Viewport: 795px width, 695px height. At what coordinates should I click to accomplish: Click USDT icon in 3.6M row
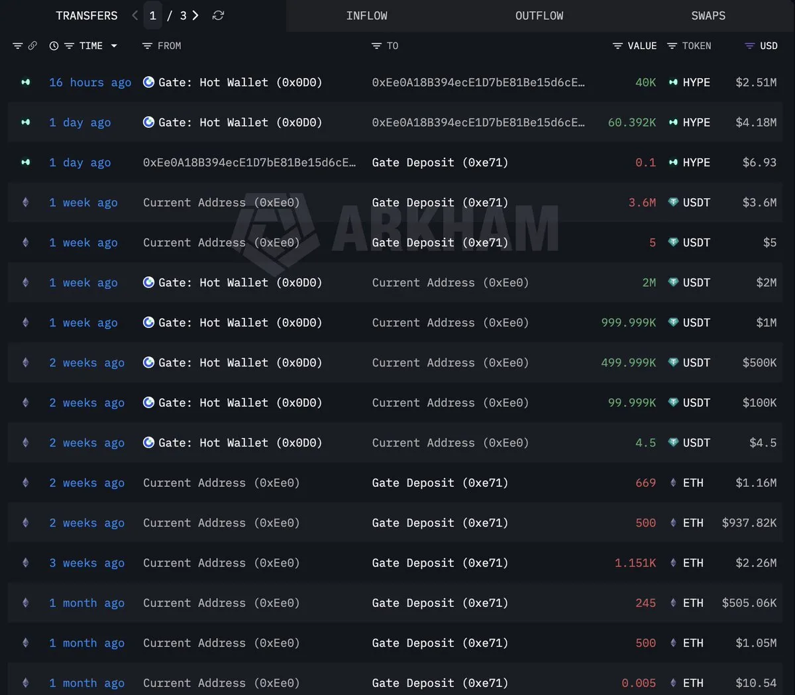673,202
